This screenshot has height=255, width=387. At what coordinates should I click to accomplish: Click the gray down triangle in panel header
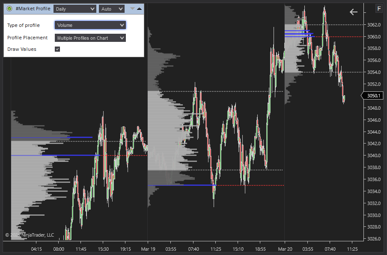[x=132, y=9]
